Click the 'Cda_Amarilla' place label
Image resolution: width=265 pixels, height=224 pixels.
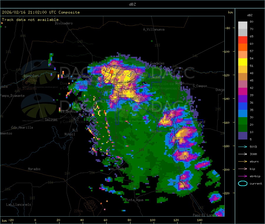pos(22,127)
